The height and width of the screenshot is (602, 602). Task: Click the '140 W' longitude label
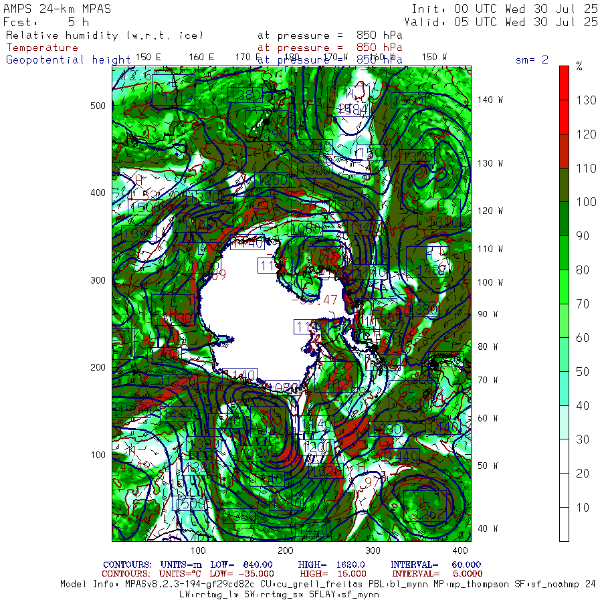[490, 100]
